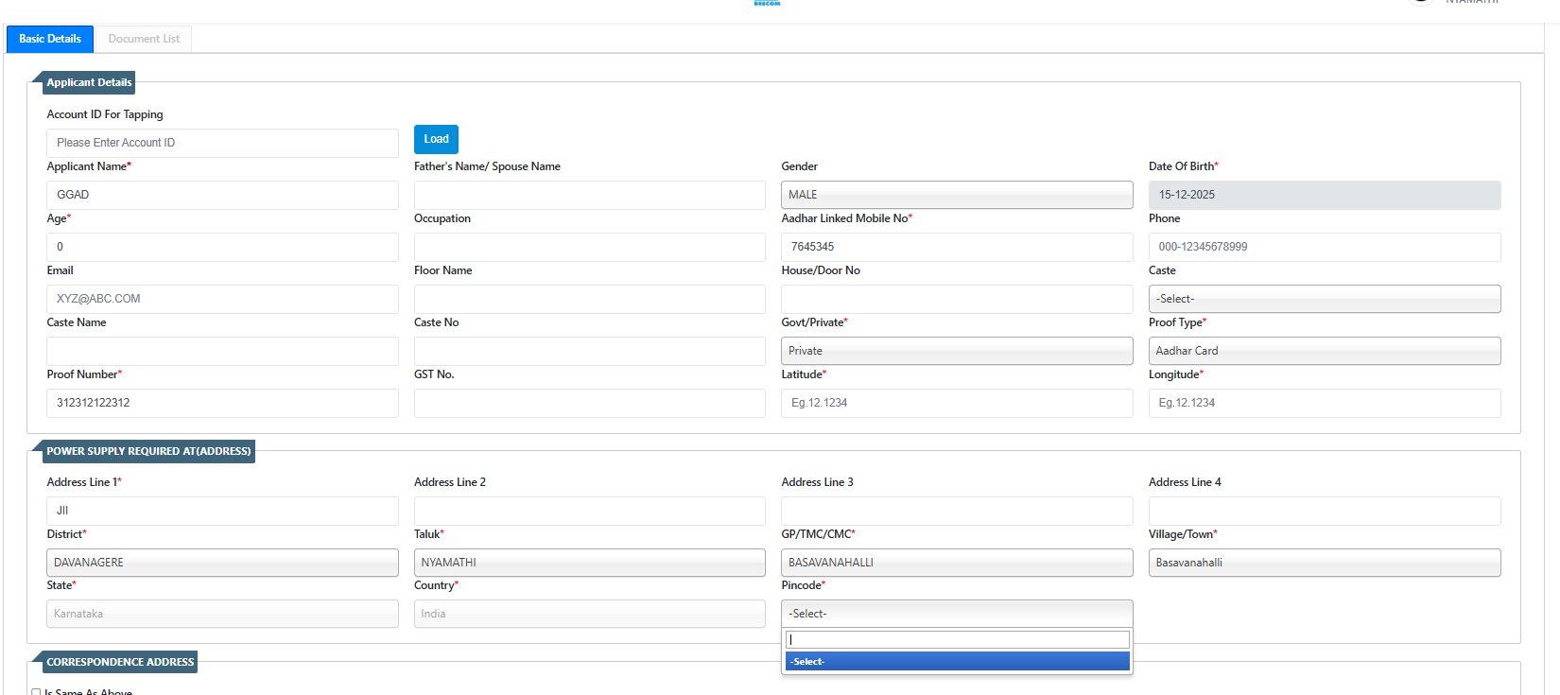Tick the Is Same As Above checkbox

pyautogui.click(x=36, y=692)
